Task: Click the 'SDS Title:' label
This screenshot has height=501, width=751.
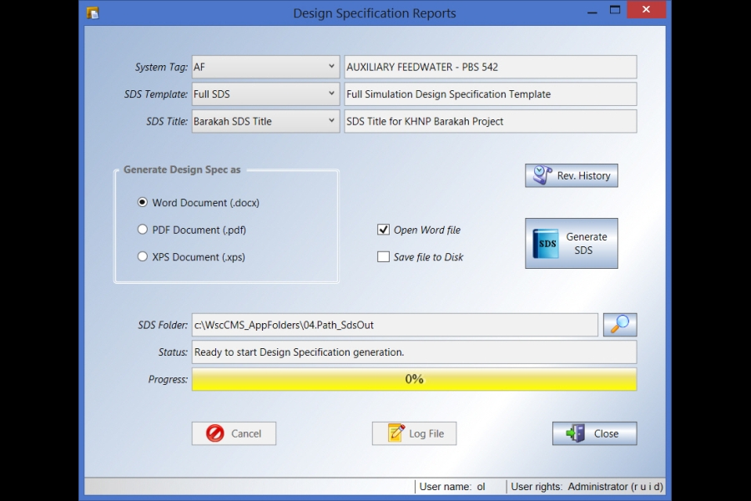Action: click(x=167, y=122)
